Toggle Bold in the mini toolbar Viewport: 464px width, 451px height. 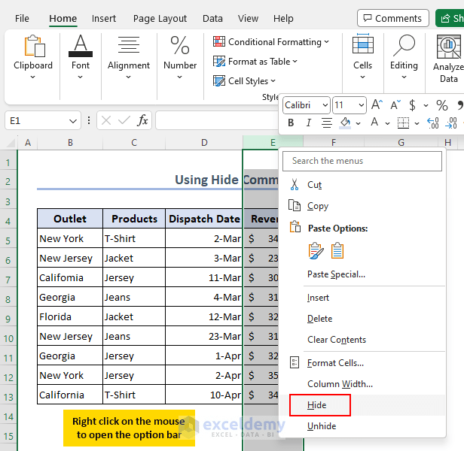click(x=291, y=123)
